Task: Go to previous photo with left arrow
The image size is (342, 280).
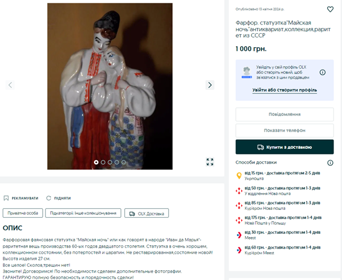Action: click(x=10, y=85)
